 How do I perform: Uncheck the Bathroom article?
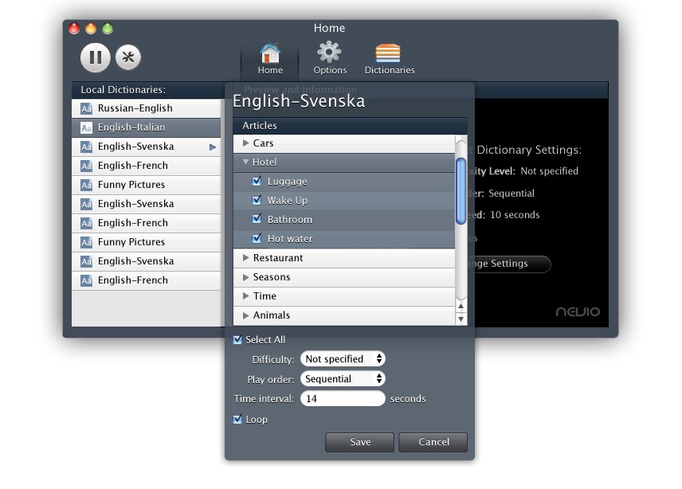tap(257, 218)
